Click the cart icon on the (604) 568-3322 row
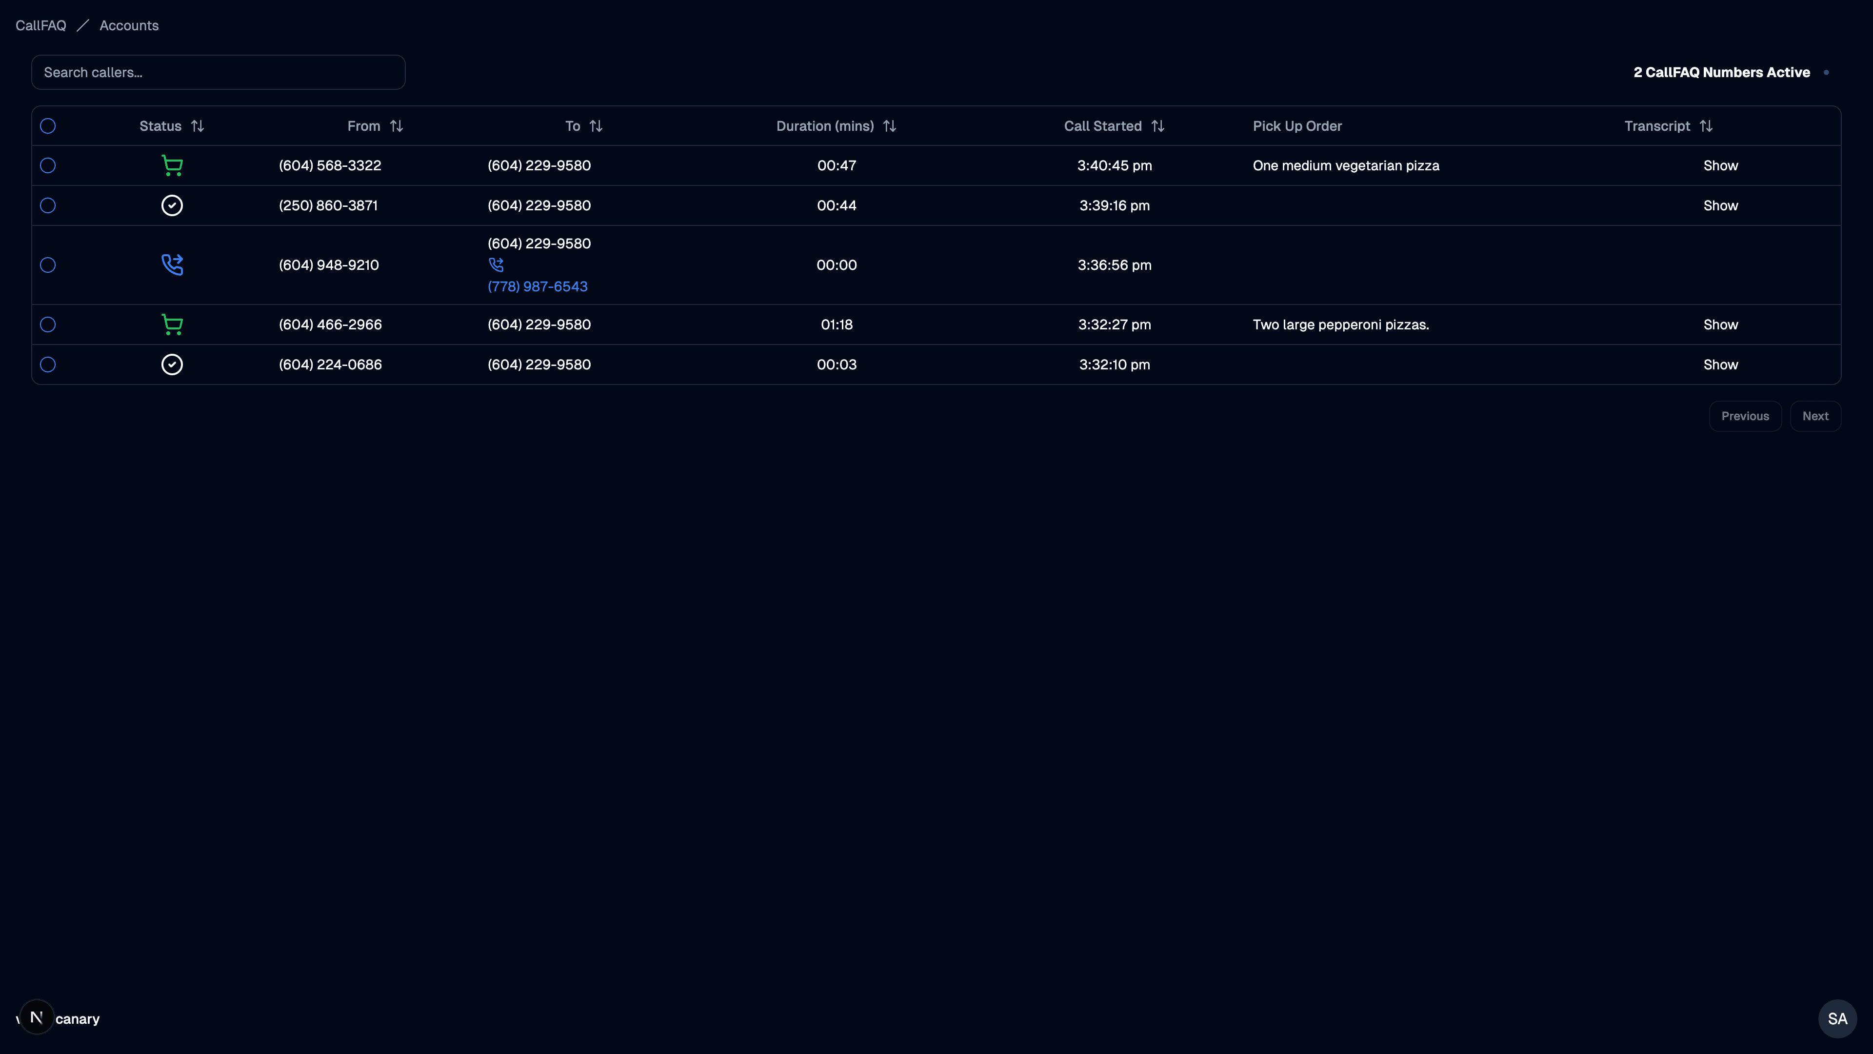 (x=172, y=165)
